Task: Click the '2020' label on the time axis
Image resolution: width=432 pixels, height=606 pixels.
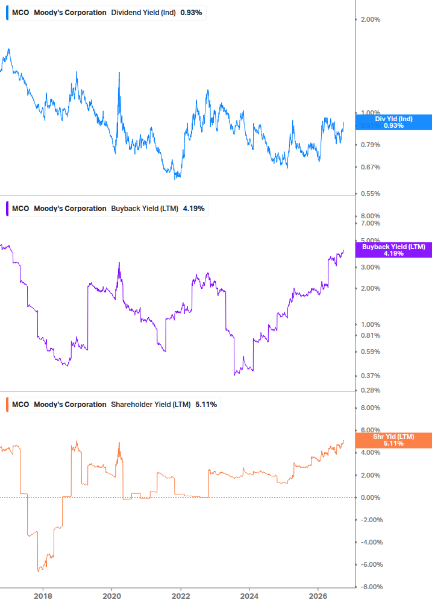Action: coord(111,596)
